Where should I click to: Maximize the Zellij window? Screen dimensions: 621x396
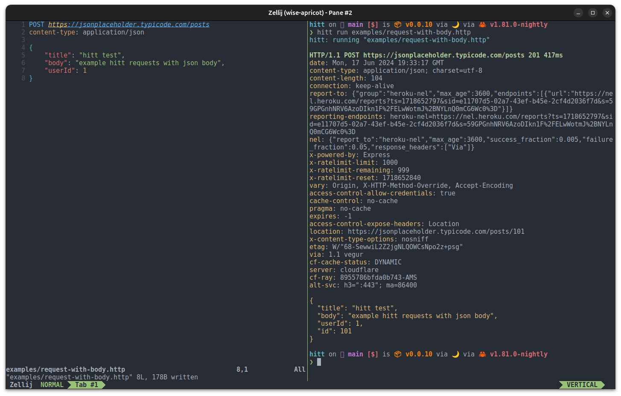pos(593,13)
